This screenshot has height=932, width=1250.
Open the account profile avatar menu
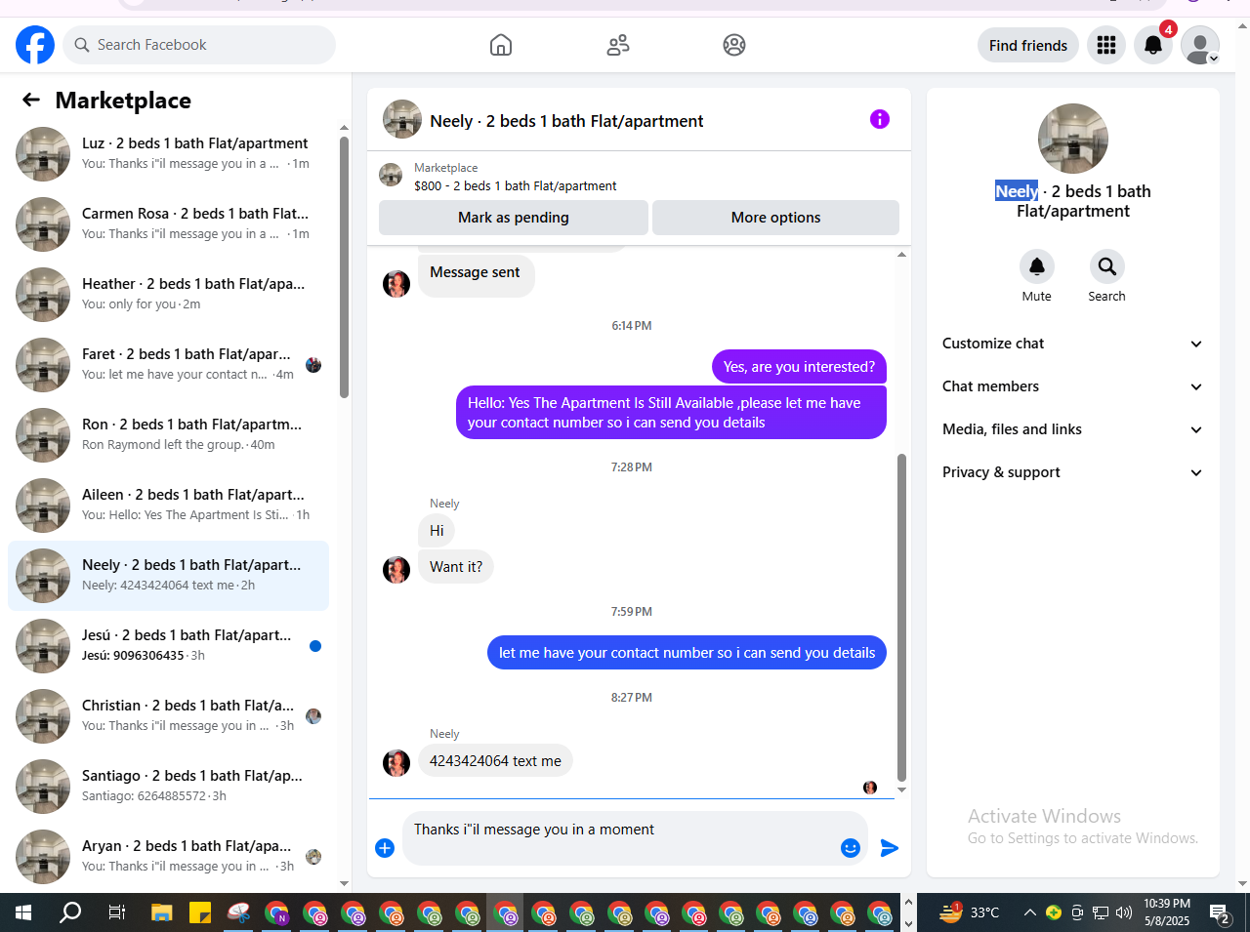1200,45
